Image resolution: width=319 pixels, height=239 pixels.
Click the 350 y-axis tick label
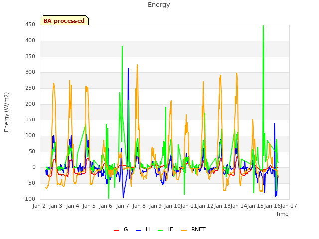[x=30, y=56]
